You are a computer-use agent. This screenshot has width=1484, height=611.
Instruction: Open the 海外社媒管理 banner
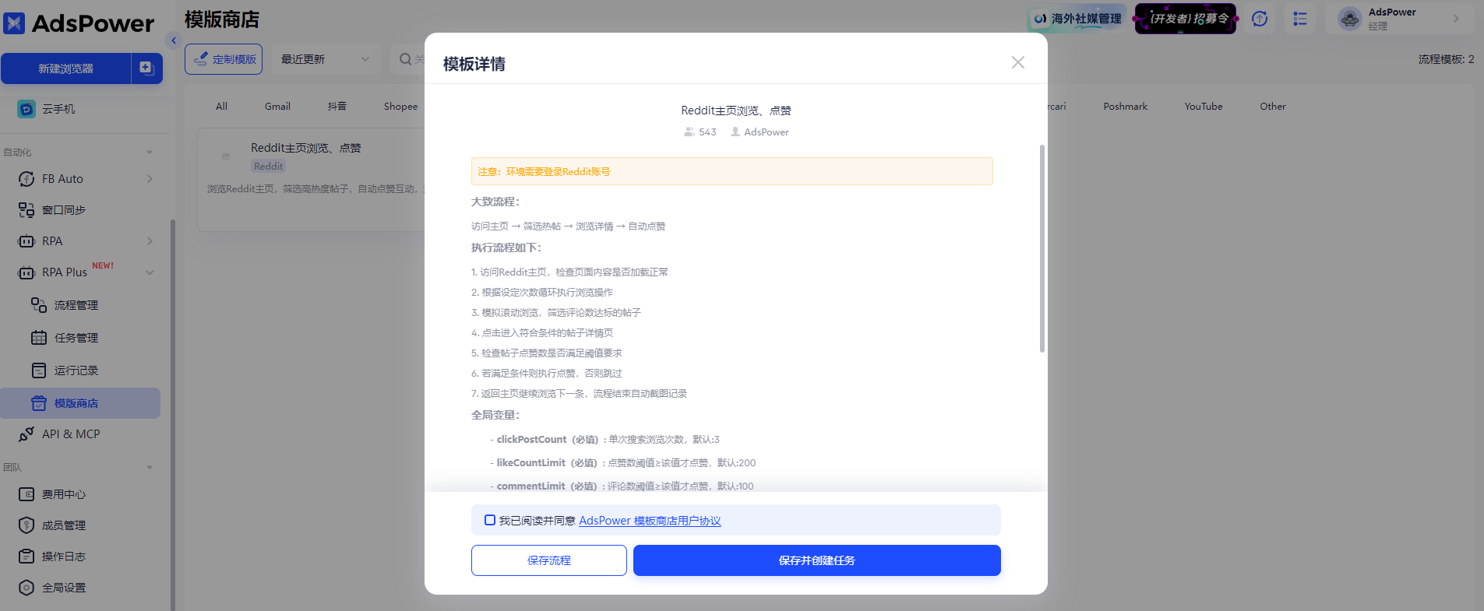(x=1078, y=19)
